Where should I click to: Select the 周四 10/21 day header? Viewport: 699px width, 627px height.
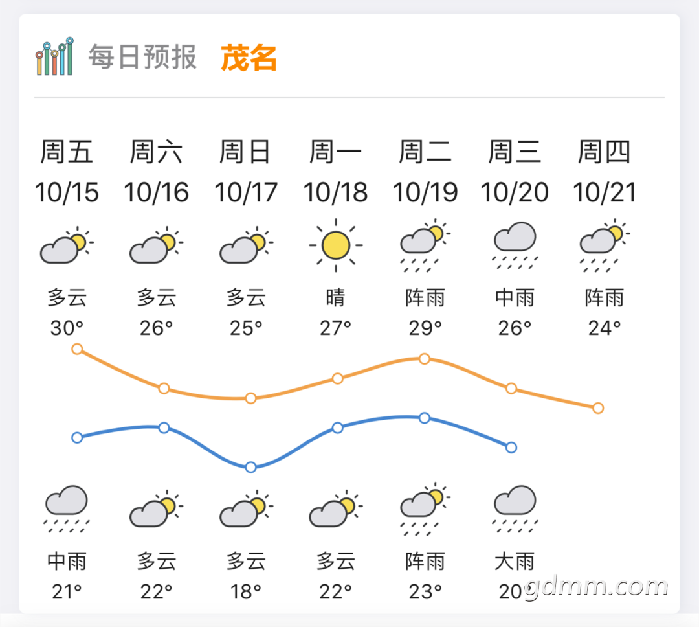(604, 172)
